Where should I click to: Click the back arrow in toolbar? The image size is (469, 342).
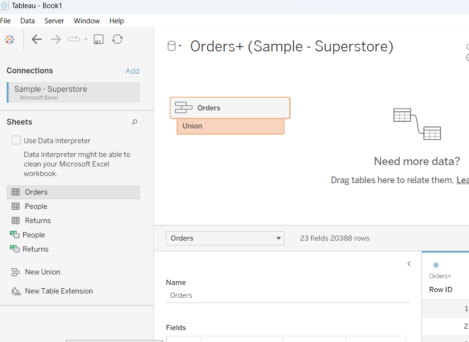click(x=37, y=39)
